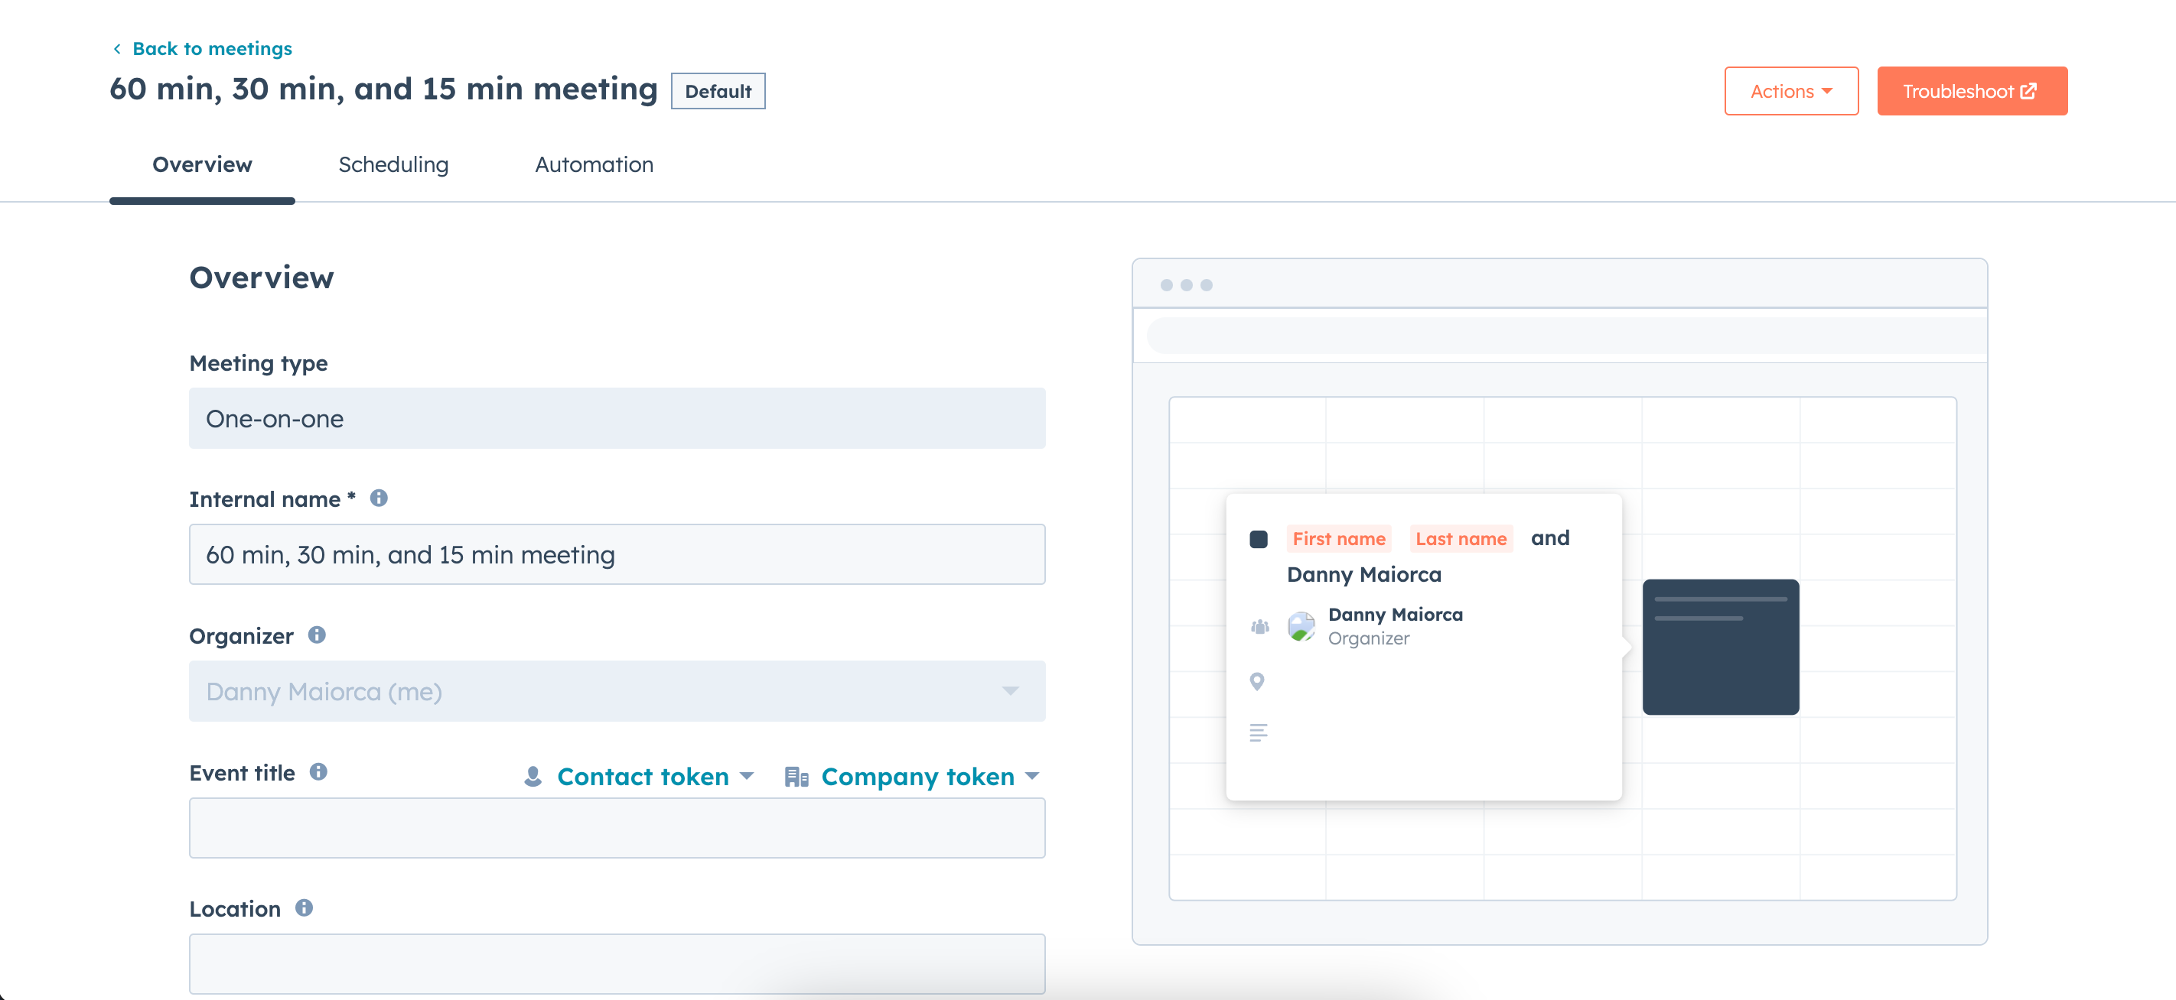Click inside the Event title input field

pyautogui.click(x=617, y=828)
